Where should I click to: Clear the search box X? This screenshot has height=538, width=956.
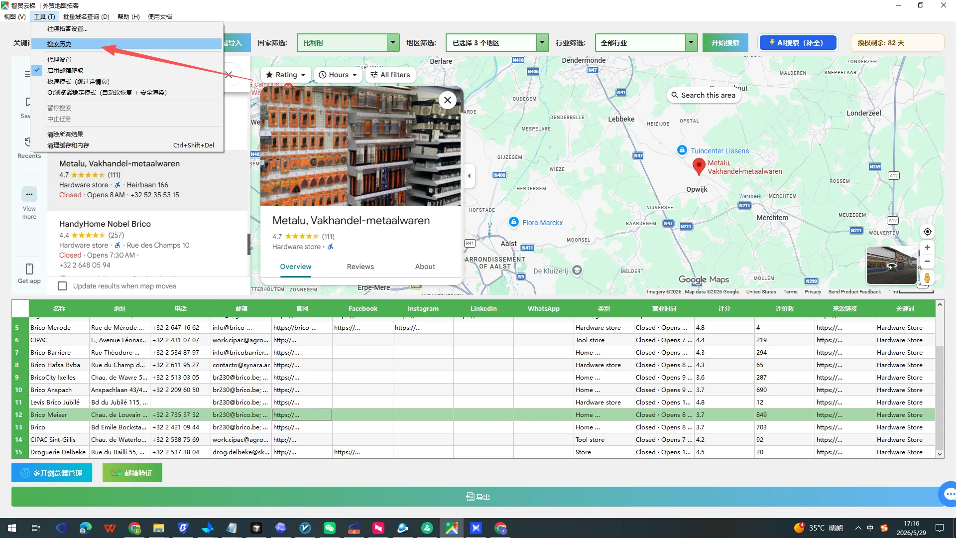(229, 75)
